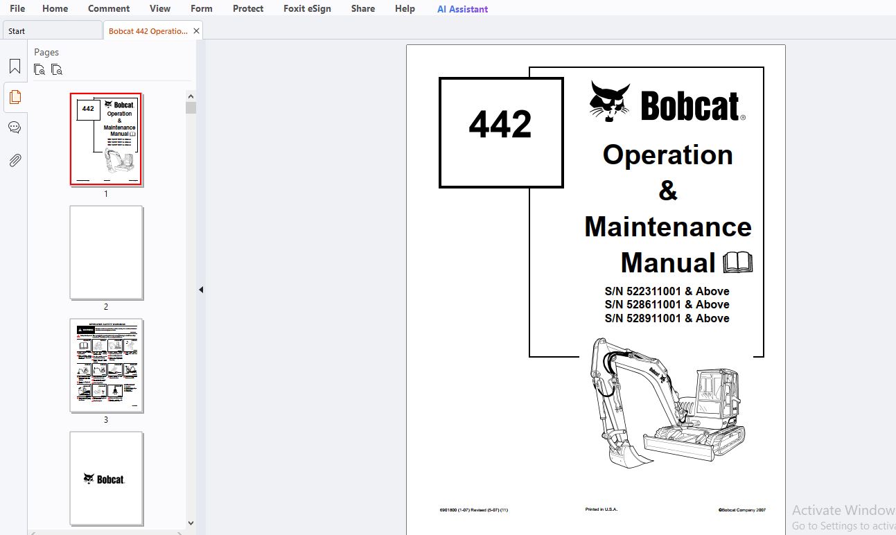896x535 pixels.
Task: Open the Foxit eSign tab
Action: (307, 8)
